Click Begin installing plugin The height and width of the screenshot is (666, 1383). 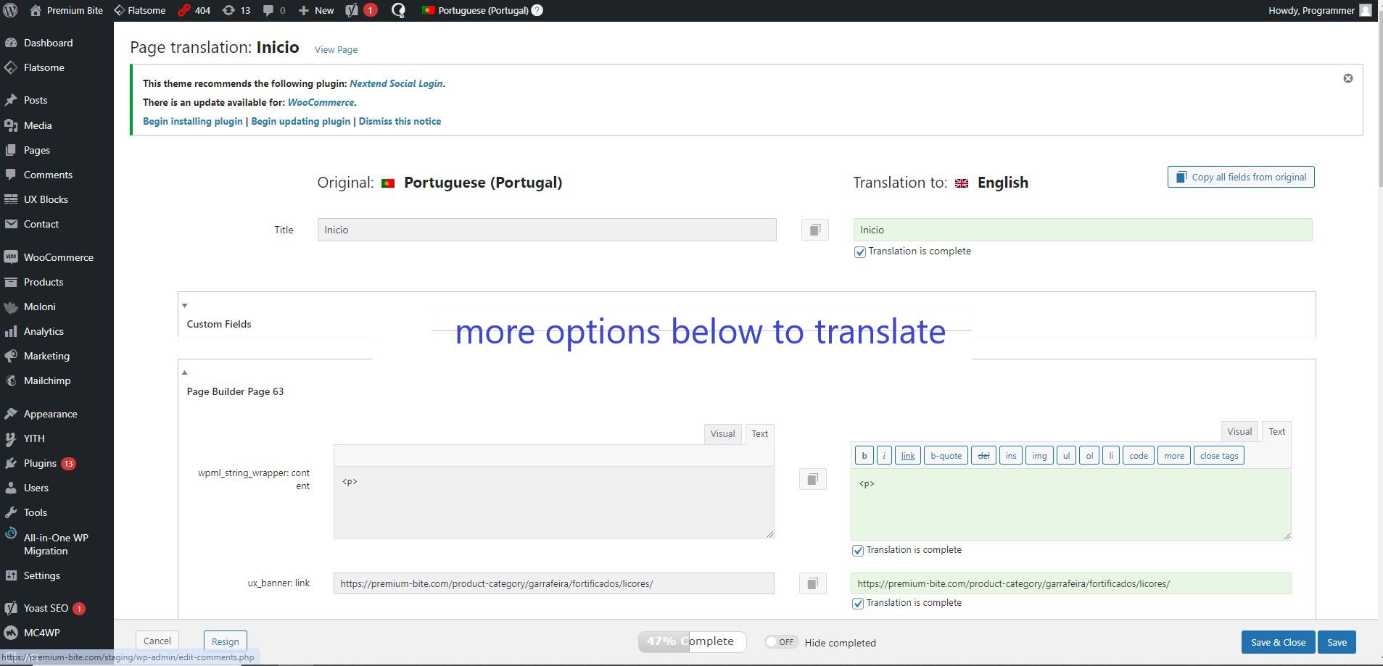point(192,121)
